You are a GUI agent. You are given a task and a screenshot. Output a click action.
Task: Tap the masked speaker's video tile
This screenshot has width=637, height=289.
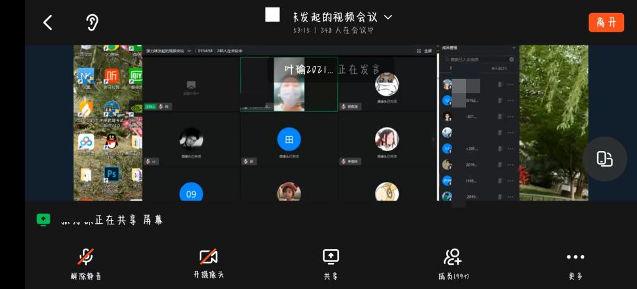click(289, 94)
